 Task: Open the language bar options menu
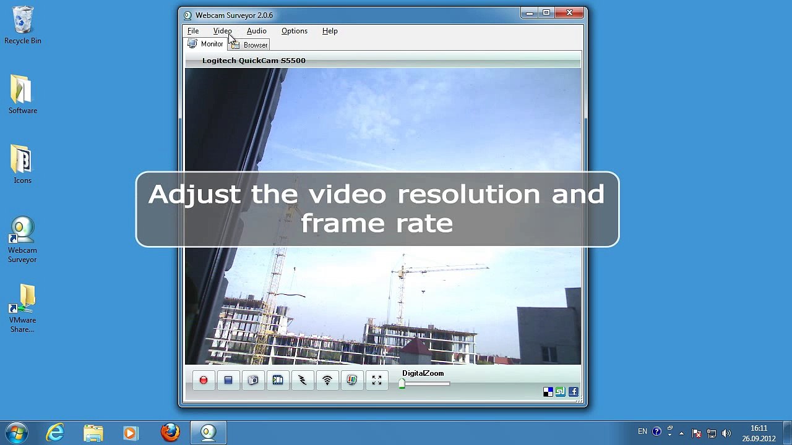coord(669,436)
